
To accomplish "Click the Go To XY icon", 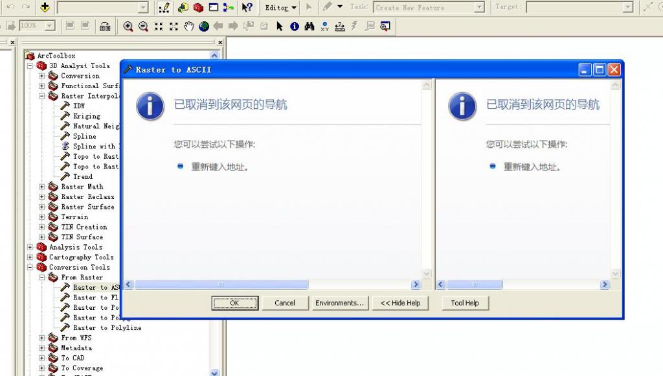I will point(325,26).
